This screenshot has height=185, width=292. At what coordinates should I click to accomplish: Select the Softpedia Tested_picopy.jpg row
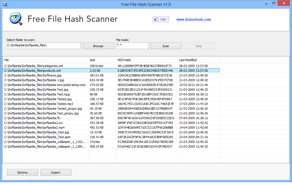click(x=111, y=109)
